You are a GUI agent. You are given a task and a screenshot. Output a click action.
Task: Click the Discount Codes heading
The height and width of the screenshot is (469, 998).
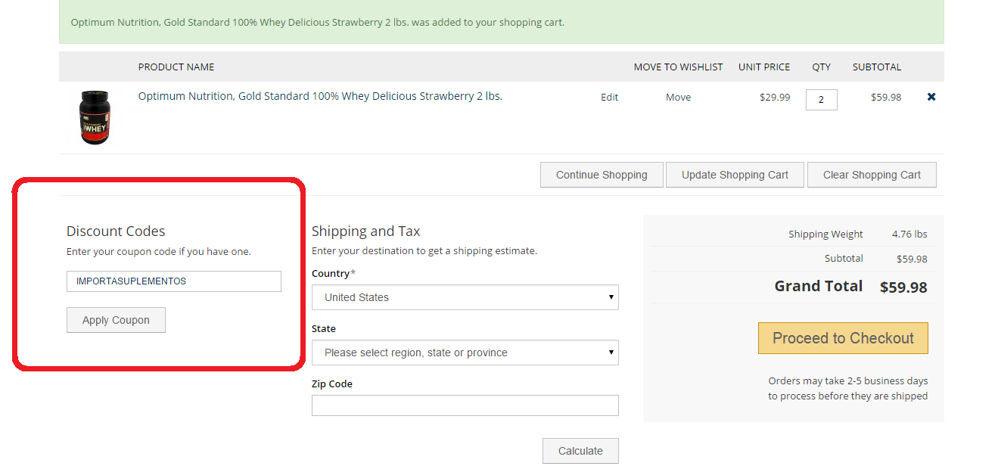(116, 231)
